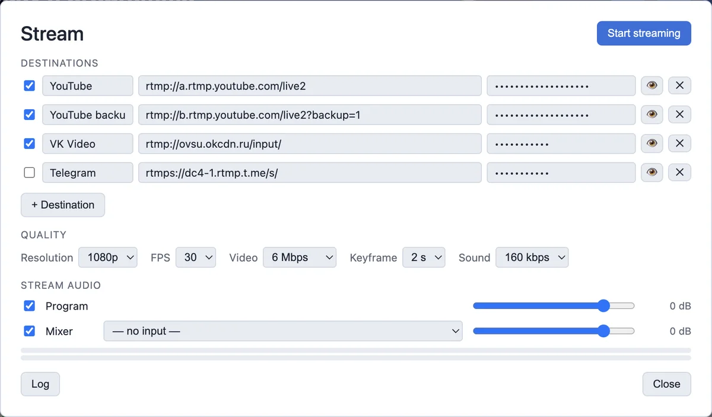Disable the YouTube destination checkbox
712x417 pixels.
[29, 85]
